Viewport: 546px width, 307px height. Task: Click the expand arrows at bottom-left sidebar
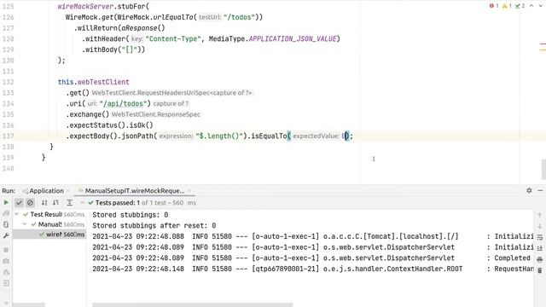[x=6, y=304]
